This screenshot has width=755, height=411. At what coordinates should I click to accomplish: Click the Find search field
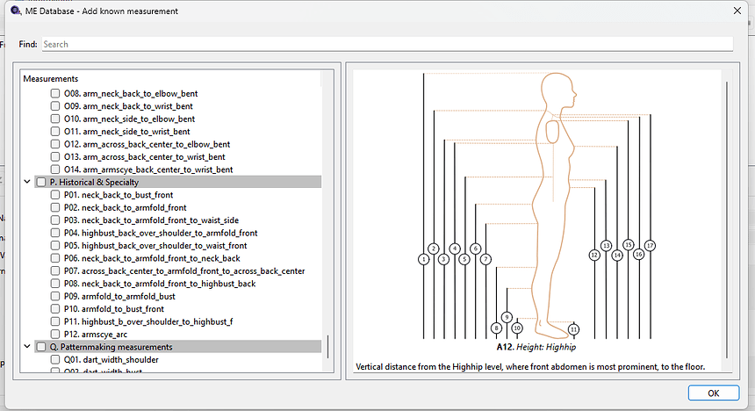click(386, 44)
